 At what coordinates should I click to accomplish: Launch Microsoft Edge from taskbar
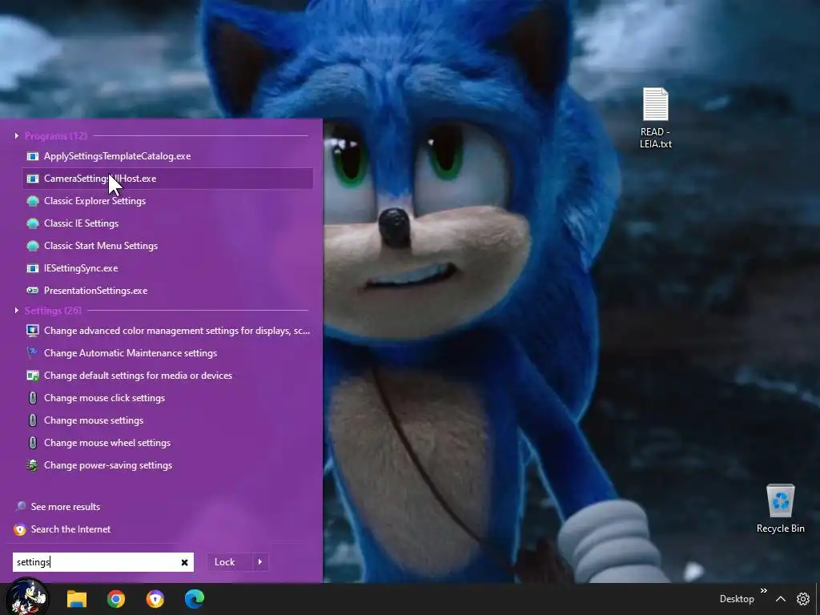click(195, 599)
